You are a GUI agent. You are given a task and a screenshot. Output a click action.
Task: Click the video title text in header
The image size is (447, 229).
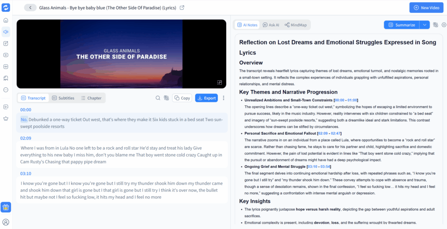point(107,8)
